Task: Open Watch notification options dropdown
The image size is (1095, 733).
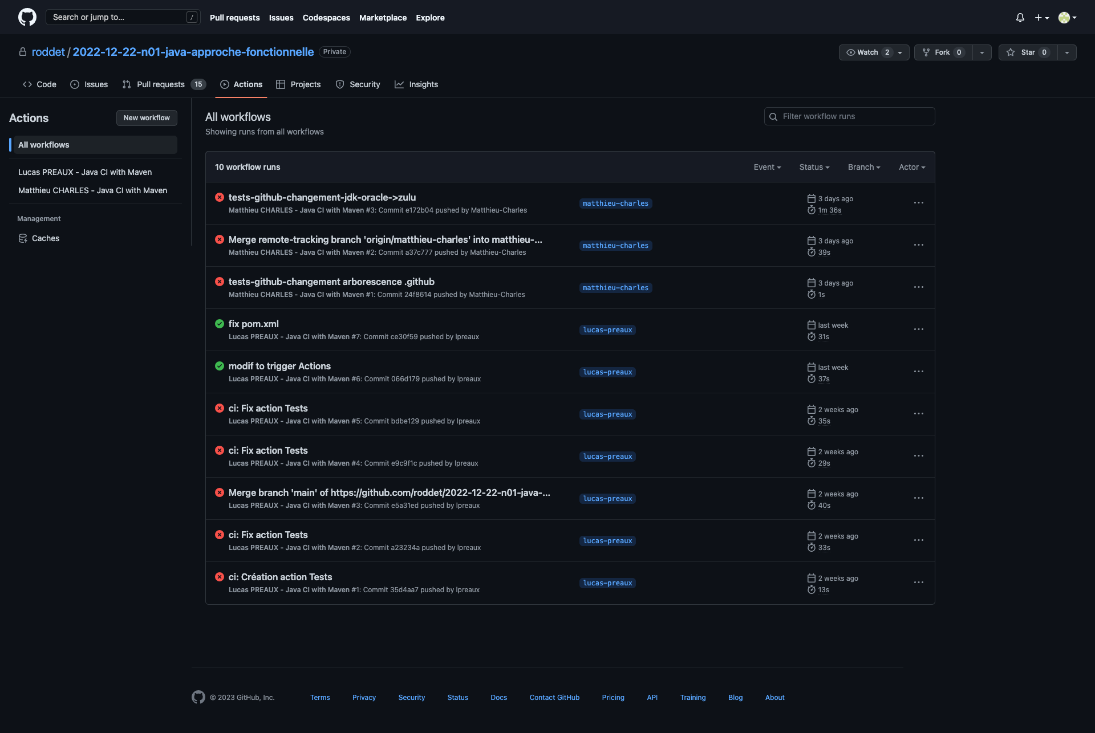Action: pyautogui.click(x=901, y=52)
